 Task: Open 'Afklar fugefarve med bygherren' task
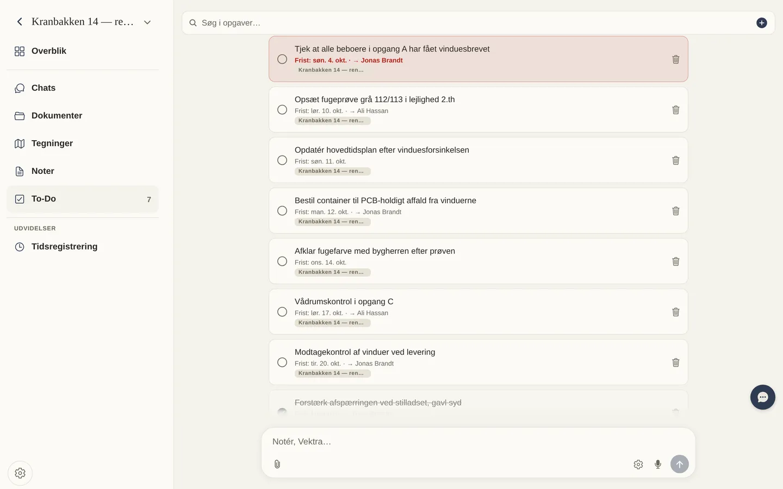coord(375,251)
